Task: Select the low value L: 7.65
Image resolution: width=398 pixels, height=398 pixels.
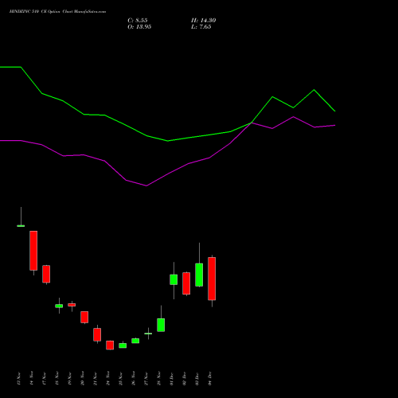Action: click(201, 27)
